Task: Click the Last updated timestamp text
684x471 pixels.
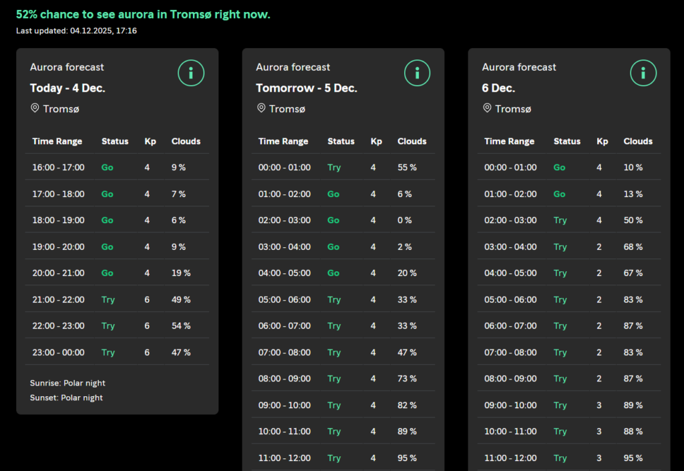Action: (x=76, y=31)
